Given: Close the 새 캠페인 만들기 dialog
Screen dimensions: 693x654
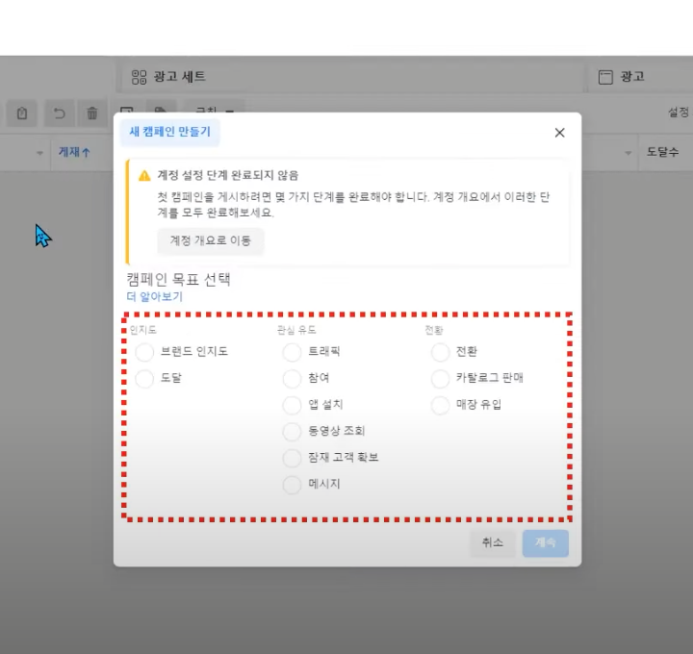Looking at the screenshot, I should [x=559, y=133].
